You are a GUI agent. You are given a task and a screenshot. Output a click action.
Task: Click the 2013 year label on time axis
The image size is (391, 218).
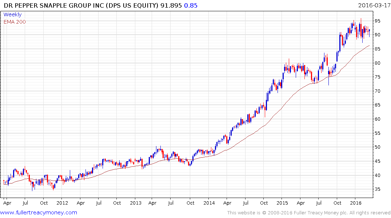(x=136, y=203)
